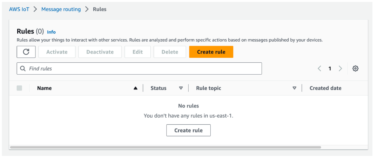Click the Deactivate button
Screen dimensions: 376x160
point(99,52)
